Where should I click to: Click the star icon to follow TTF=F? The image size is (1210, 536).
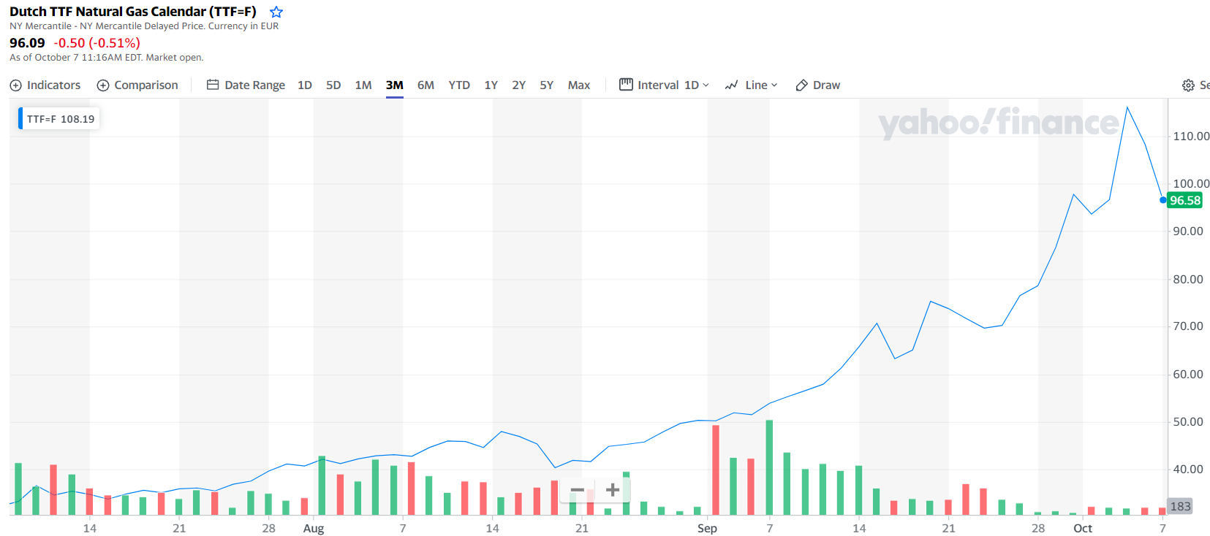point(276,12)
